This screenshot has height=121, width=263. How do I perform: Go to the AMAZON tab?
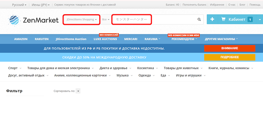21,39
